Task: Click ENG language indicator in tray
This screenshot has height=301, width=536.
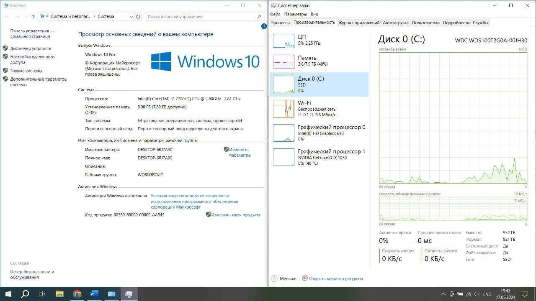Action: [x=487, y=294]
